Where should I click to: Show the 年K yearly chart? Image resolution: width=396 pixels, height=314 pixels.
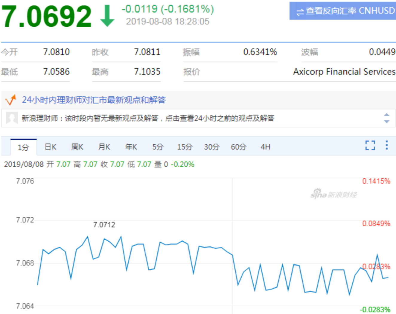pyautogui.click(x=131, y=147)
